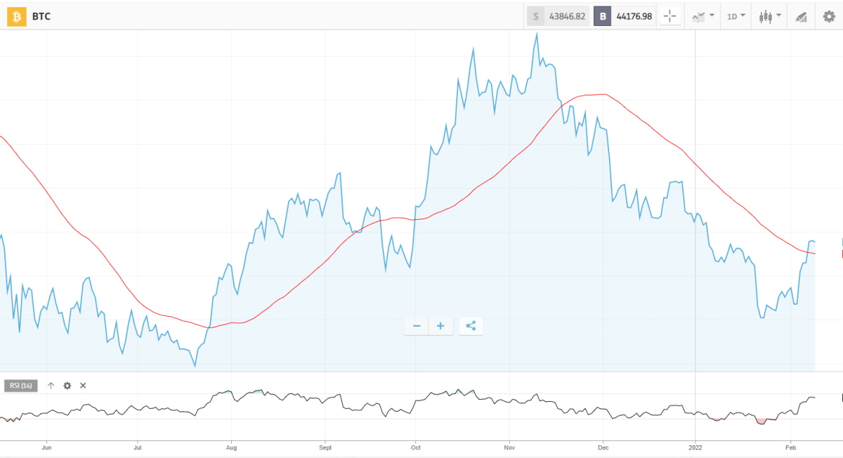
Task: Click the Bitcoin logo icon
Action: [x=17, y=16]
